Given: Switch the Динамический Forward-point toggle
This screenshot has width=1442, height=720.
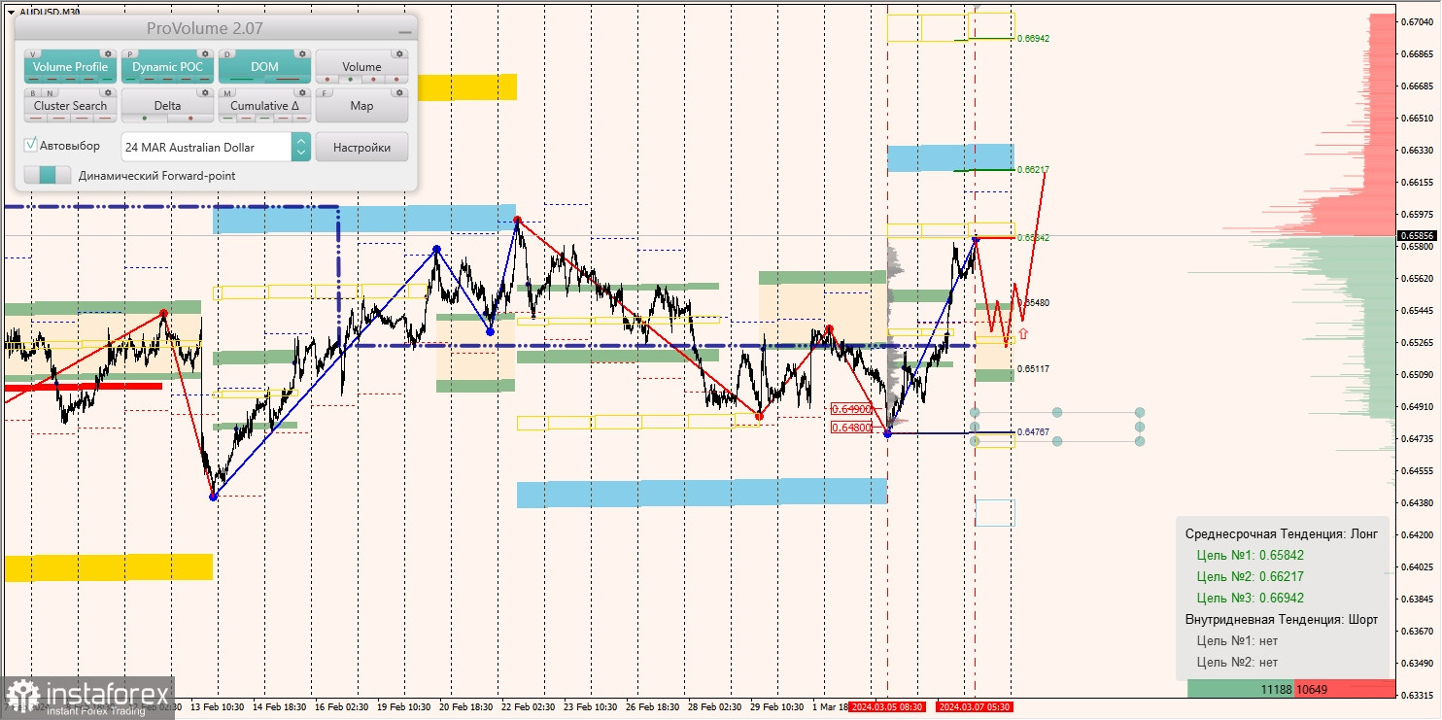Looking at the screenshot, I should [x=48, y=175].
